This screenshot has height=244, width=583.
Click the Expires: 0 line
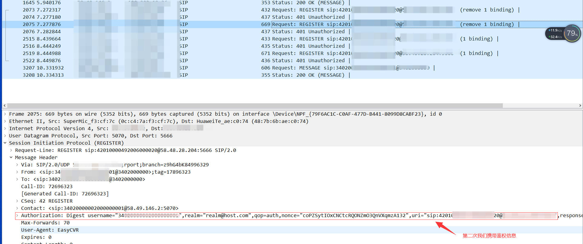(36, 237)
